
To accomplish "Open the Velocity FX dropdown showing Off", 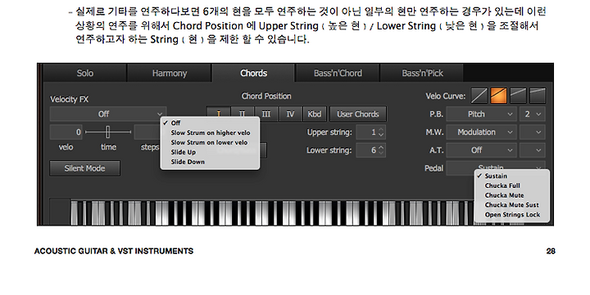I will coord(107,114).
